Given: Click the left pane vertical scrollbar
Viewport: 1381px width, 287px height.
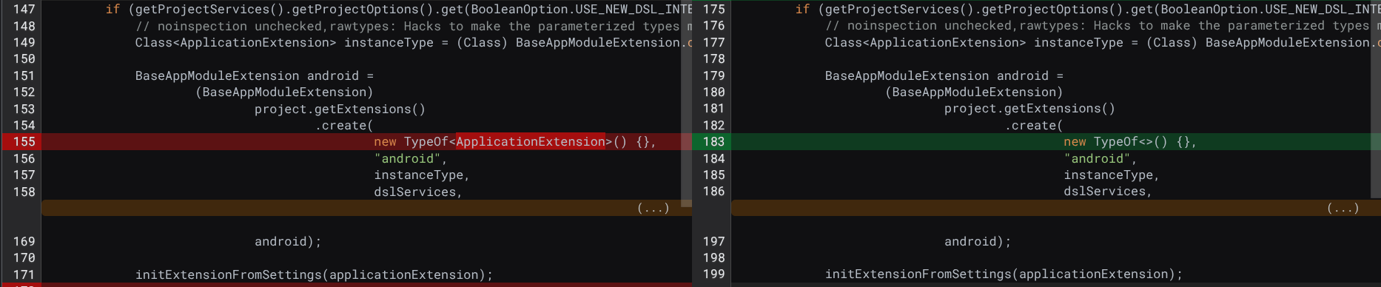Looking at the screenshot, I should (686, 104).
